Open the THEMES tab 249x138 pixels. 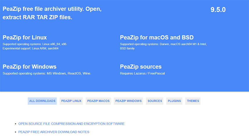pyautogui.click(x=193, y=101)
